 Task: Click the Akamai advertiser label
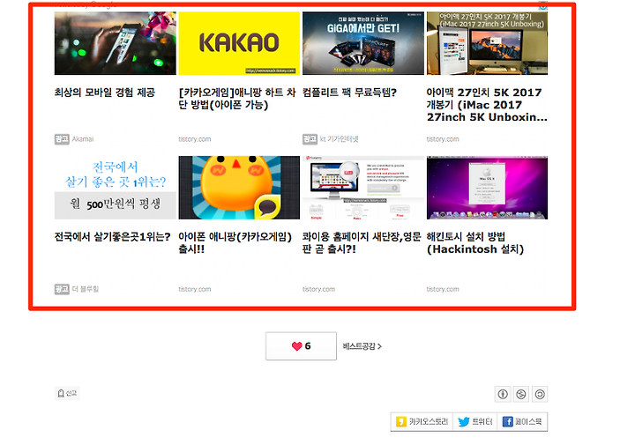(x=83, y=139)
